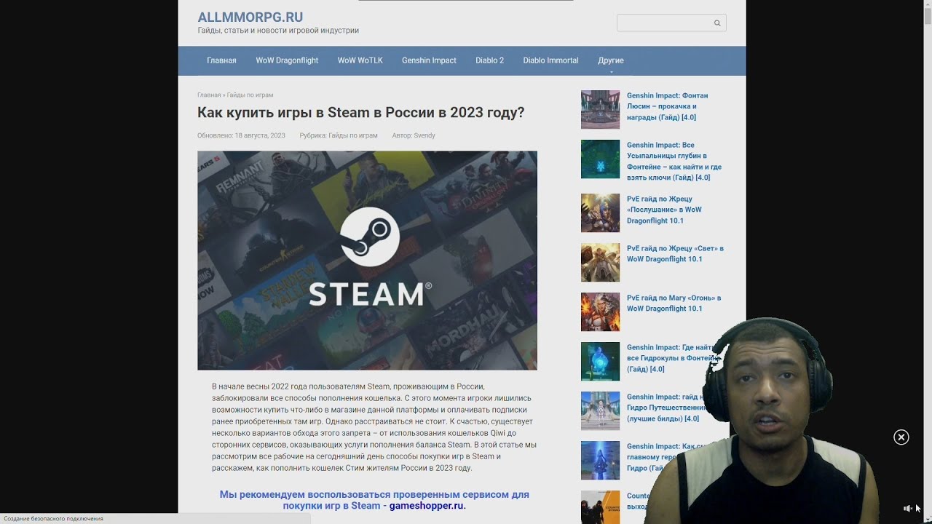This screenshot has width=932, height=524.
Task: Open the ALLMMORPG.RU site logo link
Action: (x=250, y=17)
